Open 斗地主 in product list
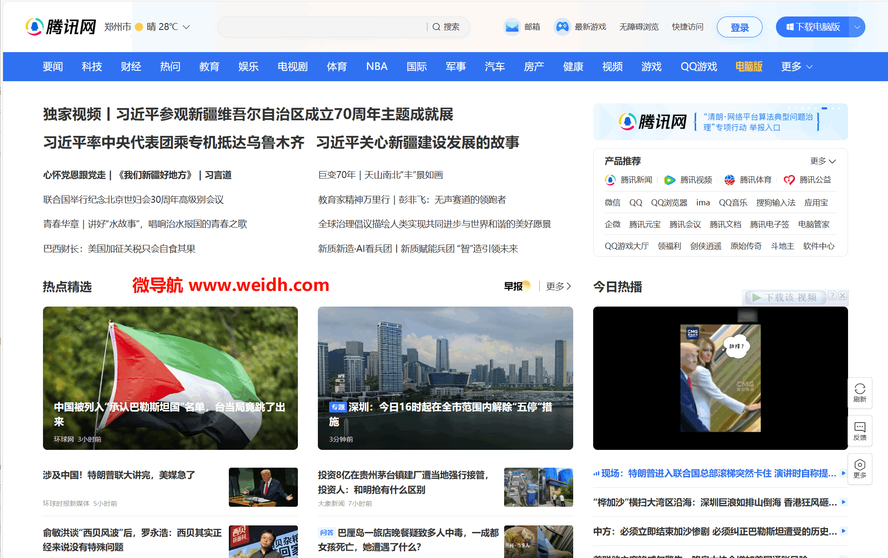The width and height of the screenshot is (888, 558). (782, 246)
